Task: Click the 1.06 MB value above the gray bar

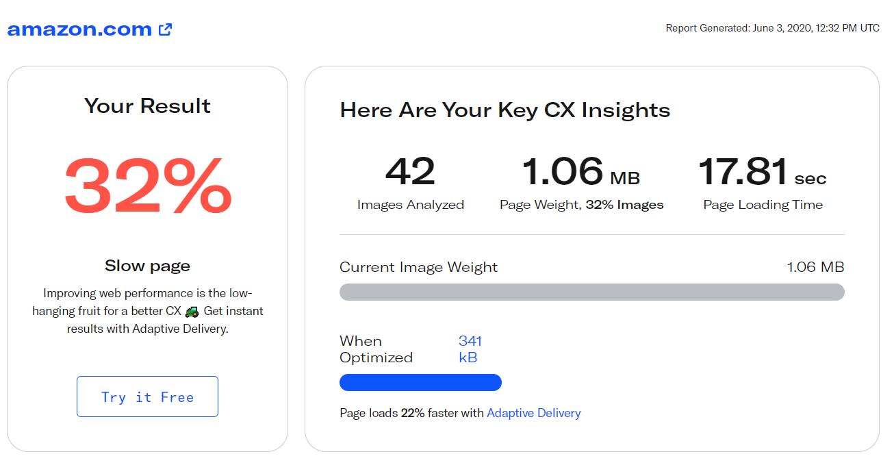Action: coord(815,267)
